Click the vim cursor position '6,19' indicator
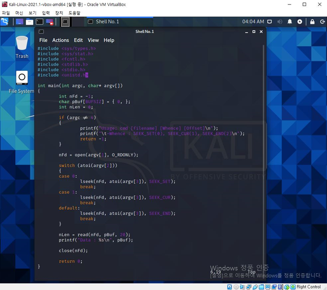This screenshot has height=290, width=327. coord(216,272)
